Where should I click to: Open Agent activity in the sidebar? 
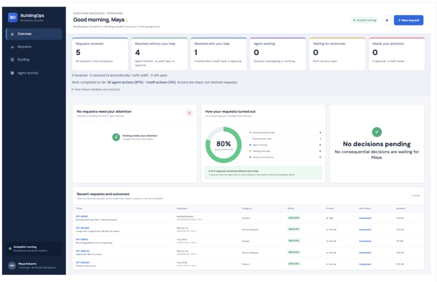pos(34,73)
